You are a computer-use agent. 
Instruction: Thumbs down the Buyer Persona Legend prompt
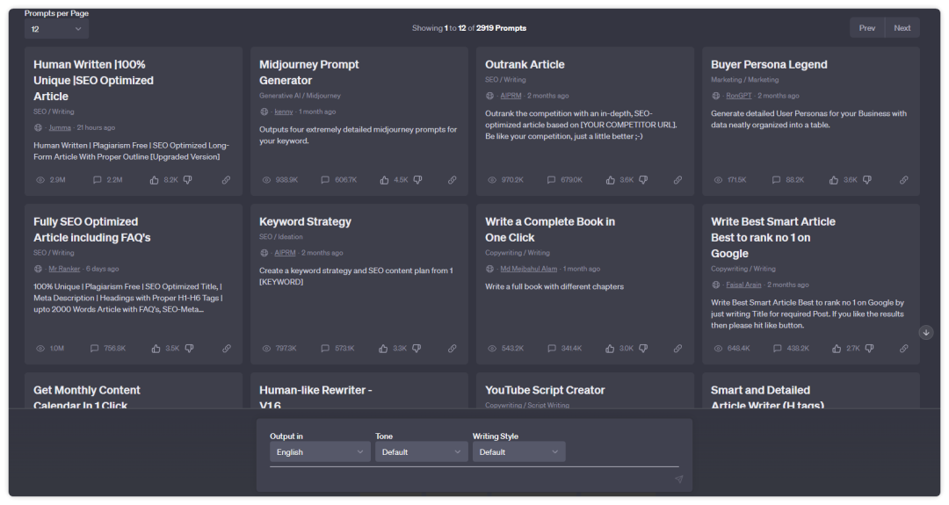tap(869, 180)
